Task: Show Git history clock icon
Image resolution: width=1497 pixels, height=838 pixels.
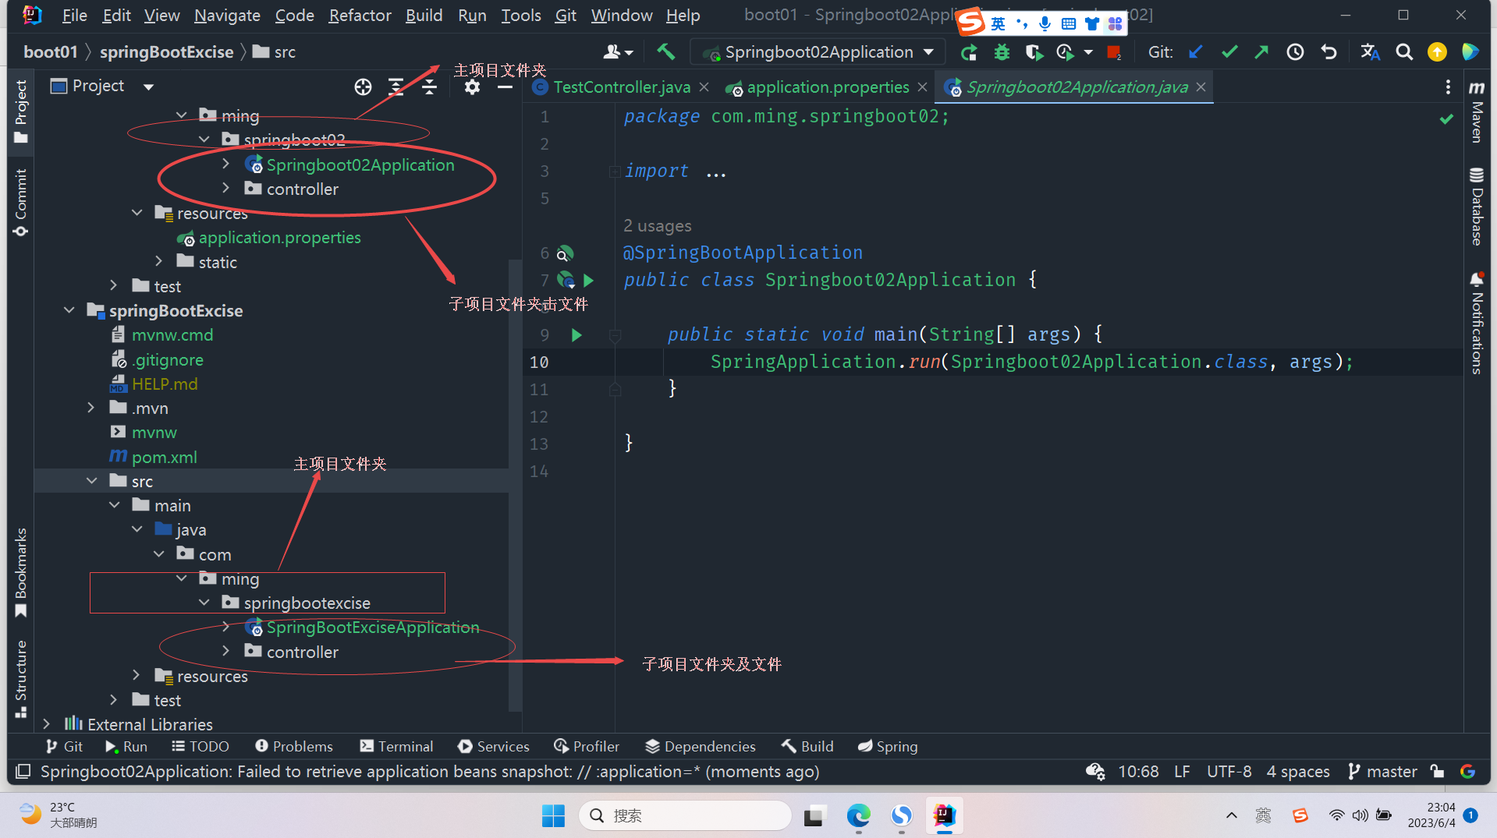Action: [x=1295, y=52]
